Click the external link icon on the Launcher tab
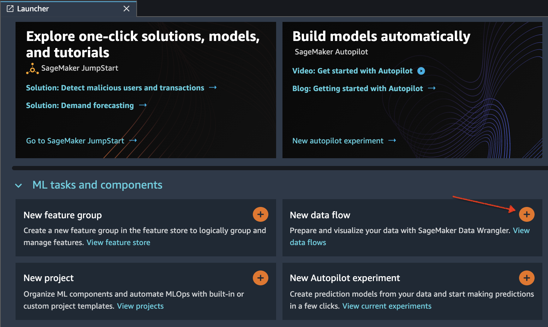The image size is (548, 327). coord(9,8)
